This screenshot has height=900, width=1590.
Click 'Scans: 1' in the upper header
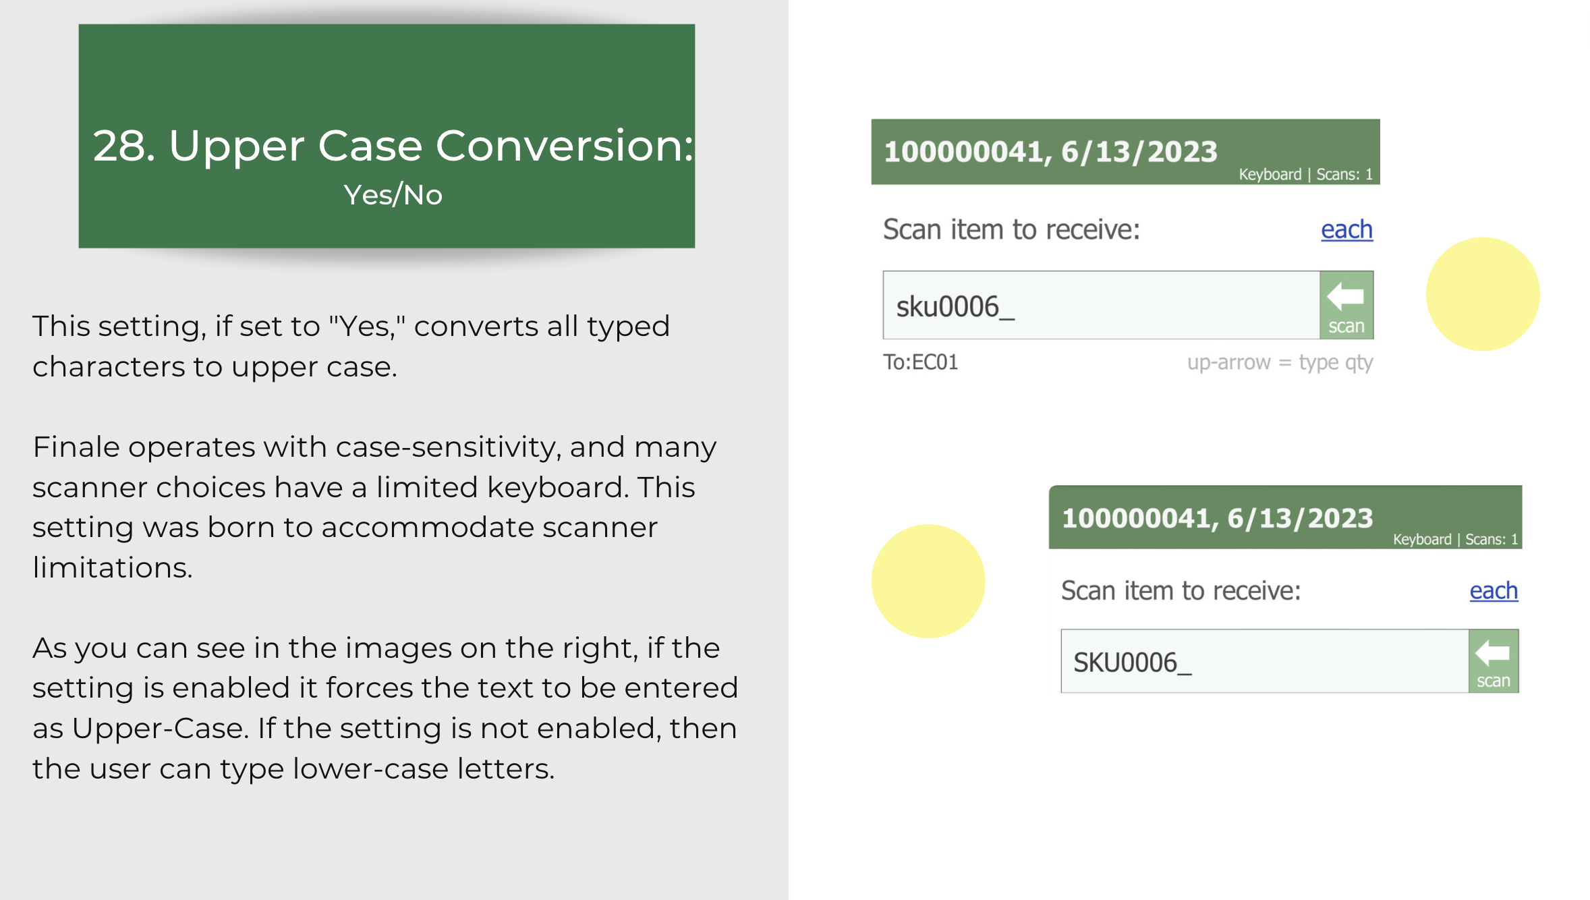click(1344, 174)
